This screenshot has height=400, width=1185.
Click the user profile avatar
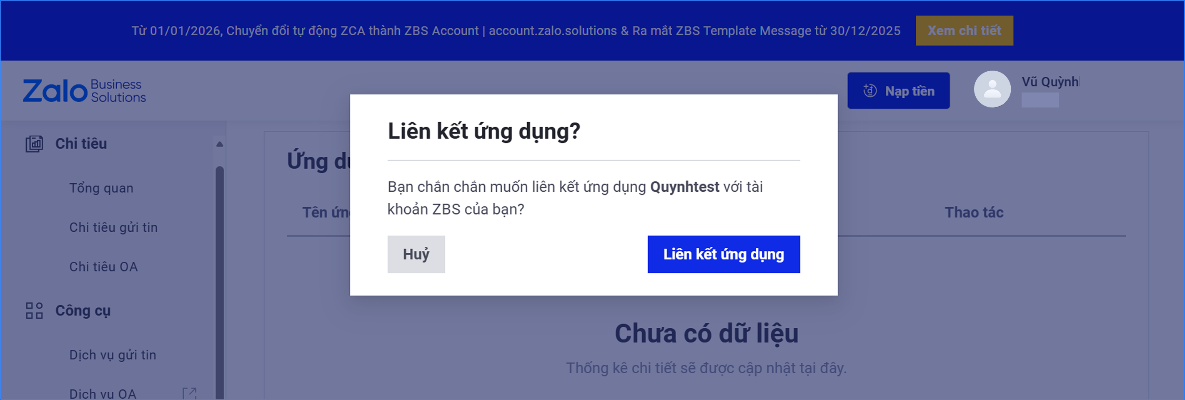(992, 89)
